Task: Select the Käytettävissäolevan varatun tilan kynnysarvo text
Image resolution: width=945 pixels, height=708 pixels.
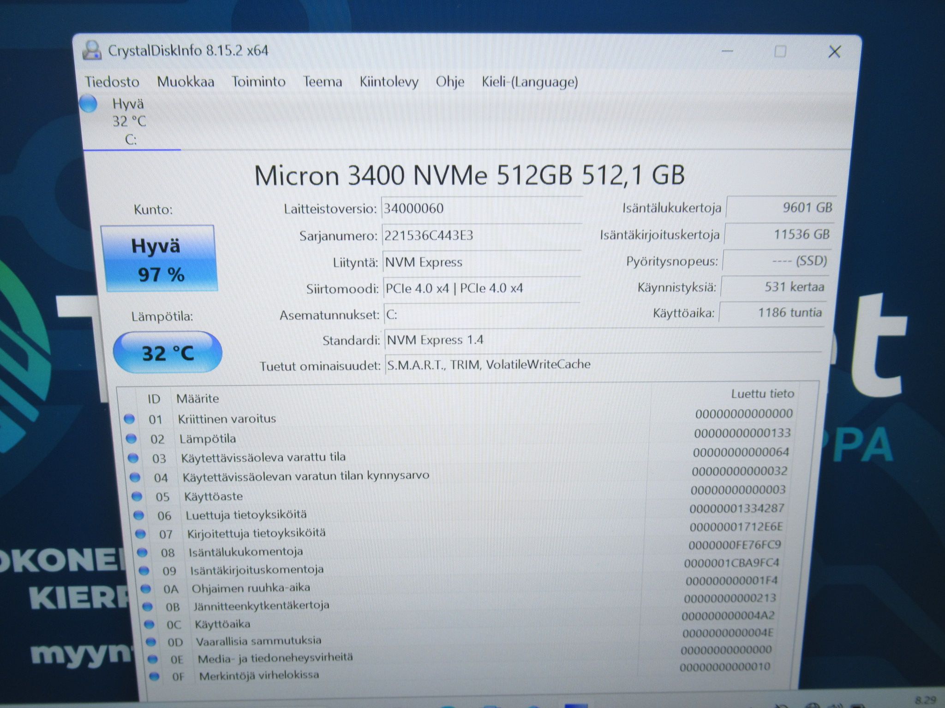Action: (x=306, y=476)
